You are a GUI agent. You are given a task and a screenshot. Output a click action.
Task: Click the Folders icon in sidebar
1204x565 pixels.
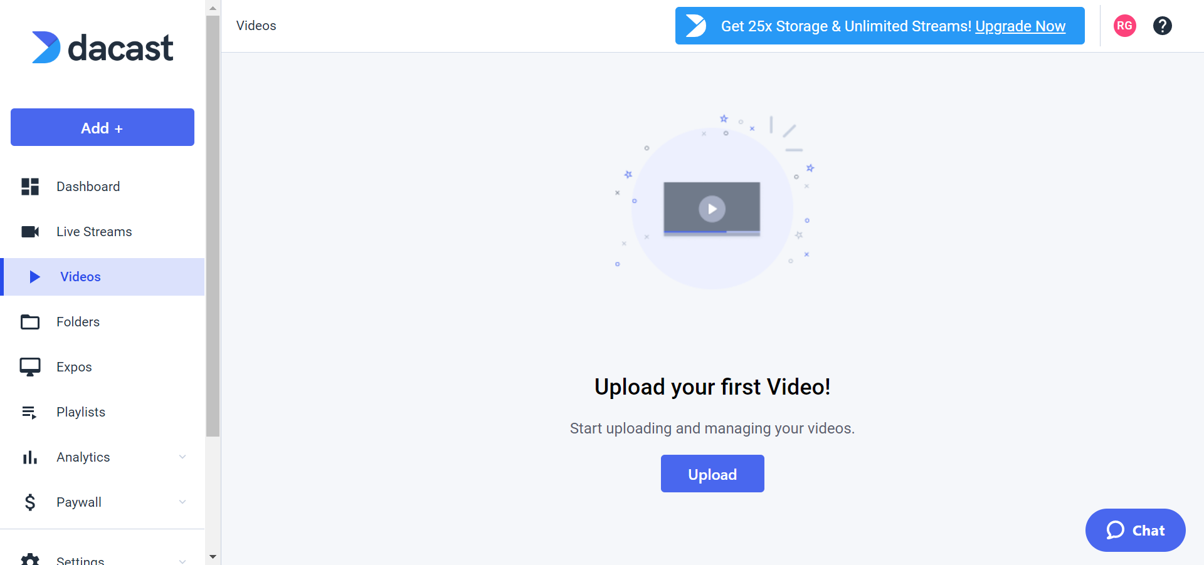(x=30, y=322)
